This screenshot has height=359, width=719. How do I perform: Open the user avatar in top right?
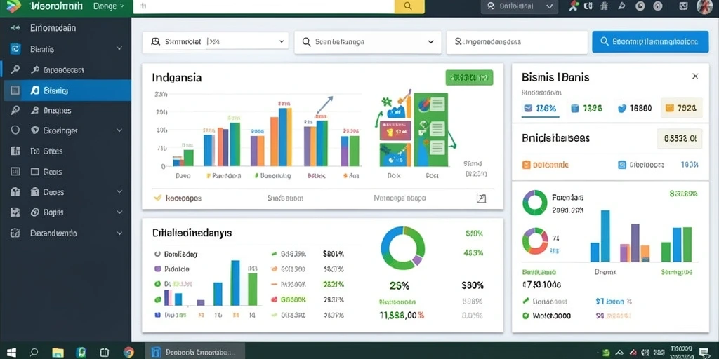(x=704, y=6)
